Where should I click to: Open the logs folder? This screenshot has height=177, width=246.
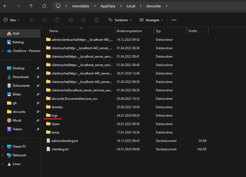click(x=55, y=115)
